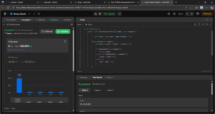Switch to the Solutions tab
Viewport: 215px width, 114px height.
pos(53,20)
